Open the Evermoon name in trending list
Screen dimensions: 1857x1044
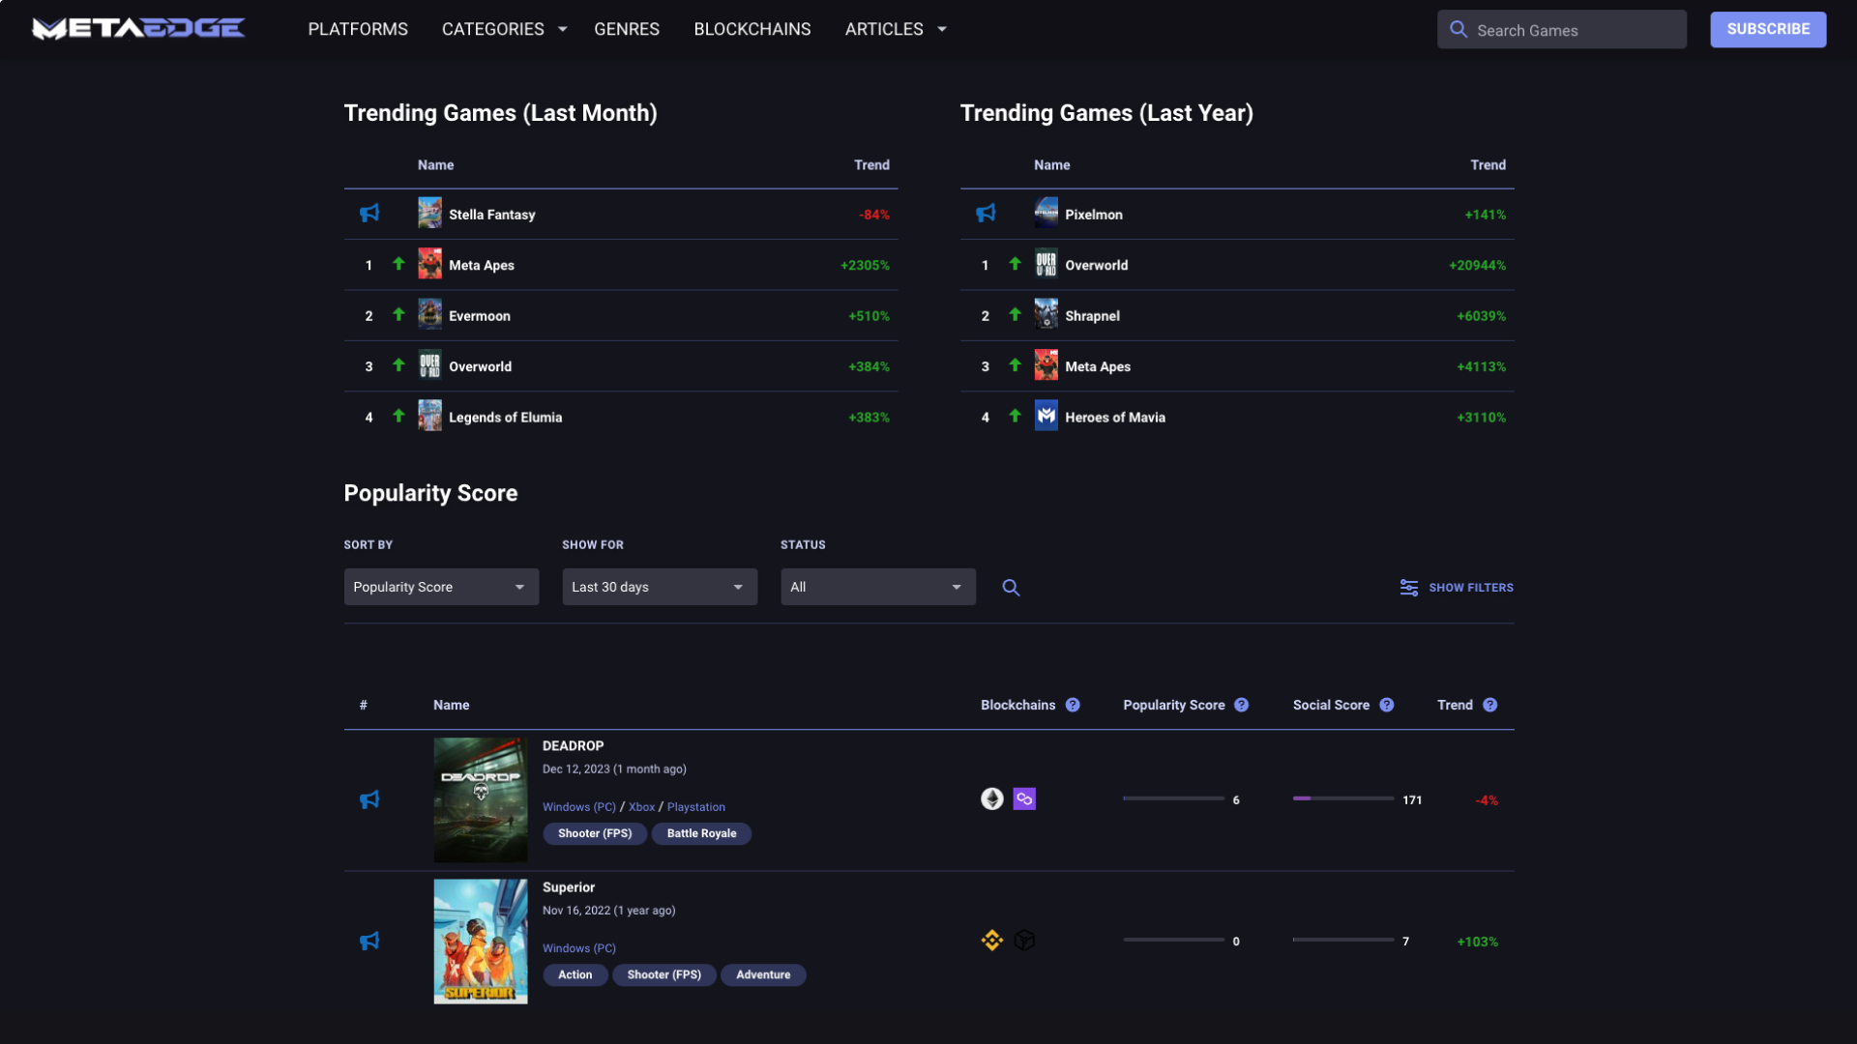[x=479, y=315]
